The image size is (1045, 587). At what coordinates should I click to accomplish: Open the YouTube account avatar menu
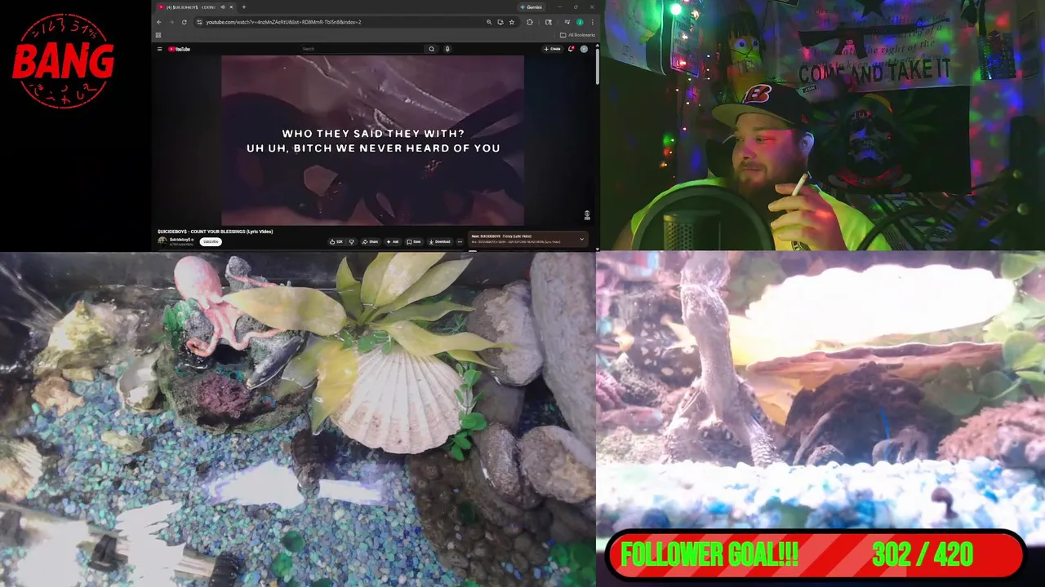click(x=584, y=49)
